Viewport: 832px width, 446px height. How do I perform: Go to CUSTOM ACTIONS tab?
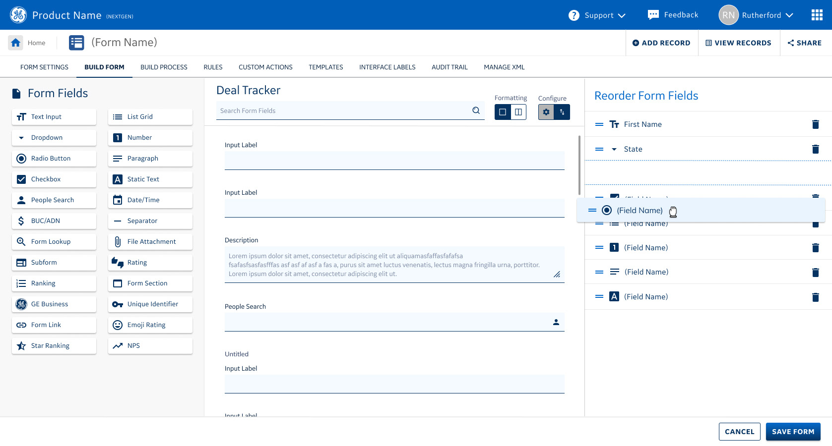[265, 67]
